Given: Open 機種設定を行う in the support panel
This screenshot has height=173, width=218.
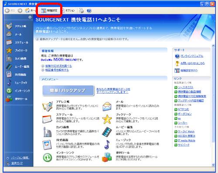Looking at the screenshot, I should [189, 71].
